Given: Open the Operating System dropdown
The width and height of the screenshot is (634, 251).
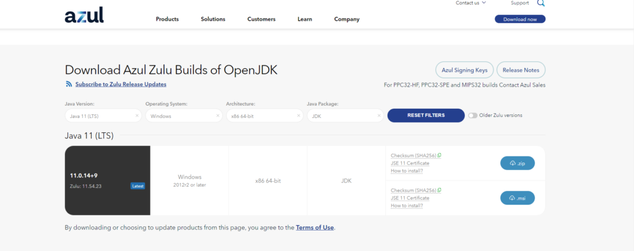Looking at the screenshot, I should (184, 116).
